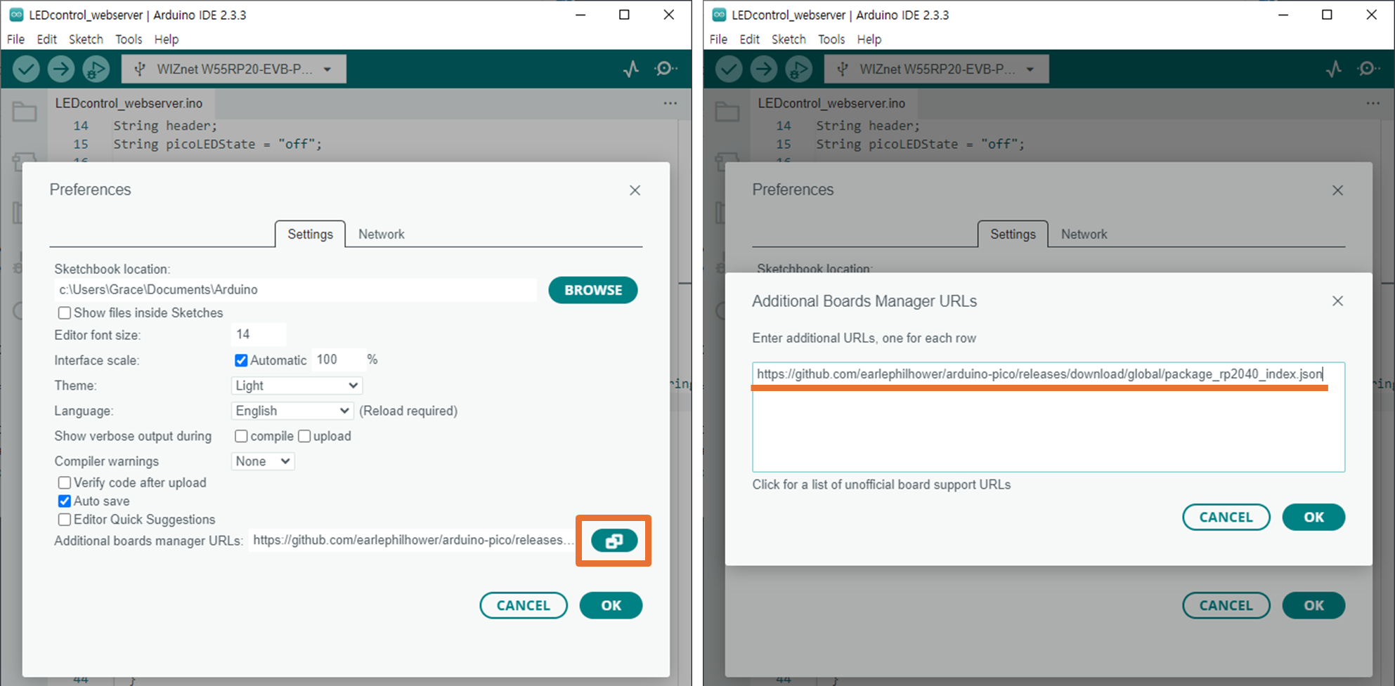Image resolution: width=1395 pixels, height=686 pixels.
Task: Click Editor font size field
Action: tap(258, 334)
